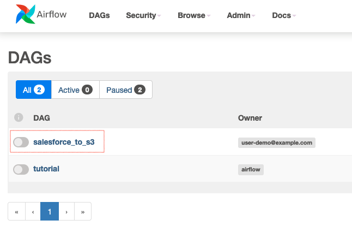Toggle the salesforce_to_s3 DAG on
This screenshot has width=352, height=232.
click(21, 142)
